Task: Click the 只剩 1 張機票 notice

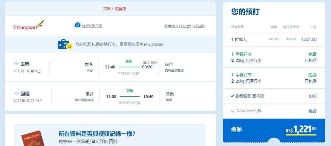Action: click(x=110, y=9)
